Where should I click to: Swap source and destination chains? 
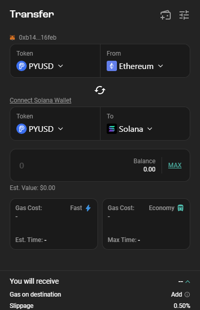(100, 90)
